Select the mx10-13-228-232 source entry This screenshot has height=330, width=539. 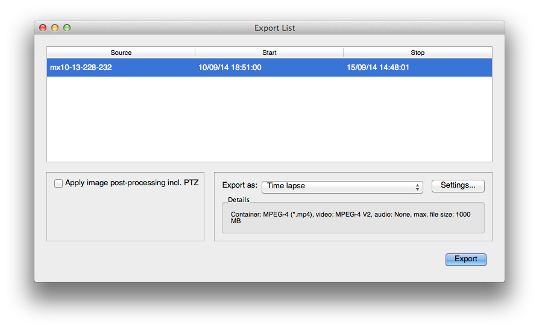click(x=81, y=68)
